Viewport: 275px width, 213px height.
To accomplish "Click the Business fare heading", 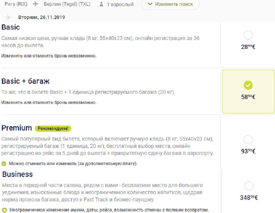I will click(17, 174).
